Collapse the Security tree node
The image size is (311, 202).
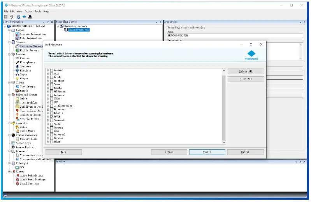click(x=9, y=123)
